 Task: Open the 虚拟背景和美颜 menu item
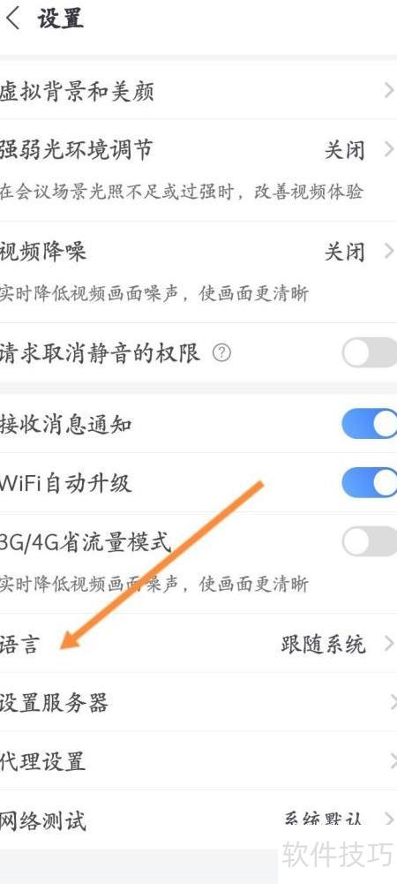(x=198, y=90)
